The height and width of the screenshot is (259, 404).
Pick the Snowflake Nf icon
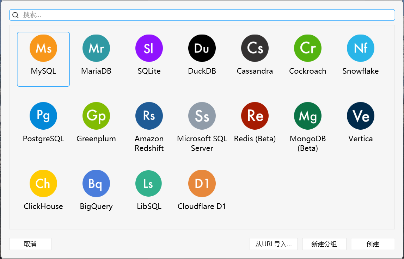360,48
